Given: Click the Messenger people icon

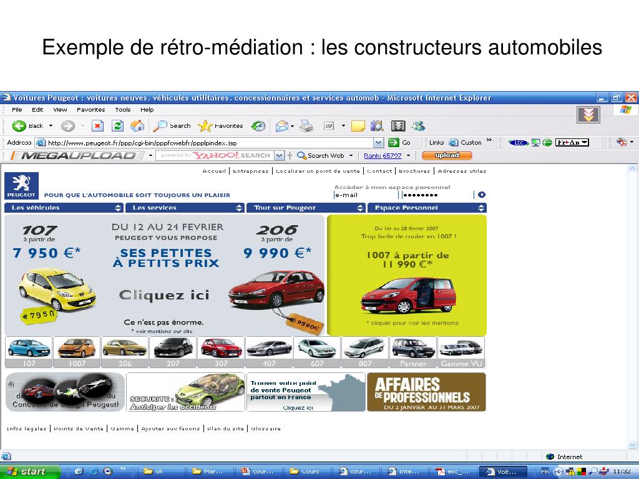Looking at the screenshot, I should coord(418,126).
